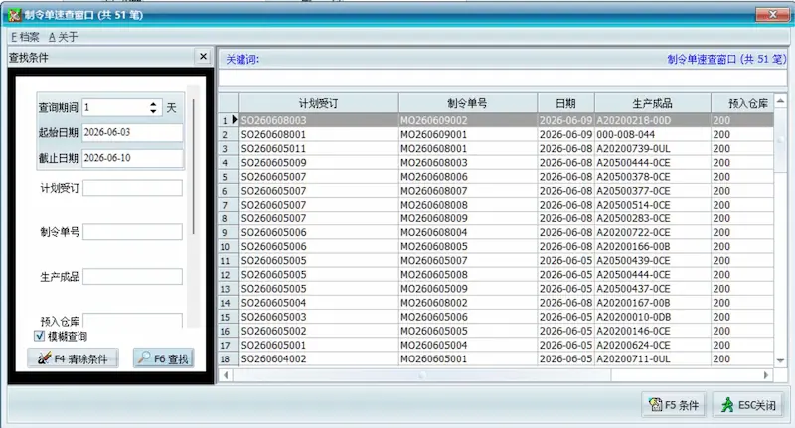
Task: Sort by the 预入仓库 column header
Action: click(x=741, y=103)
